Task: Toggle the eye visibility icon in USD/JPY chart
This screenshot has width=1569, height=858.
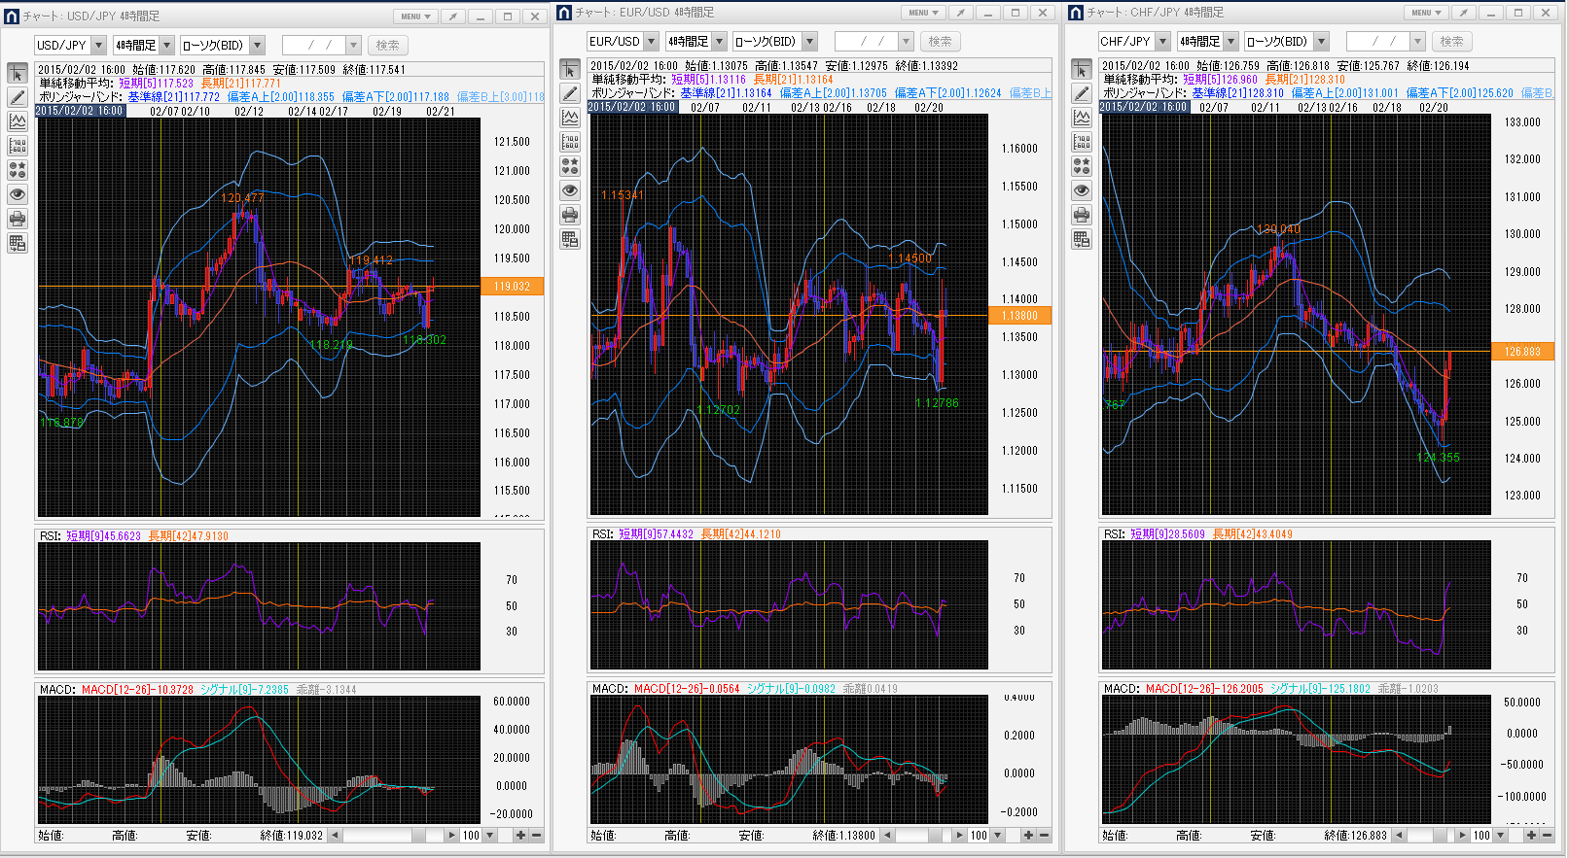Action: pos(18,194)
